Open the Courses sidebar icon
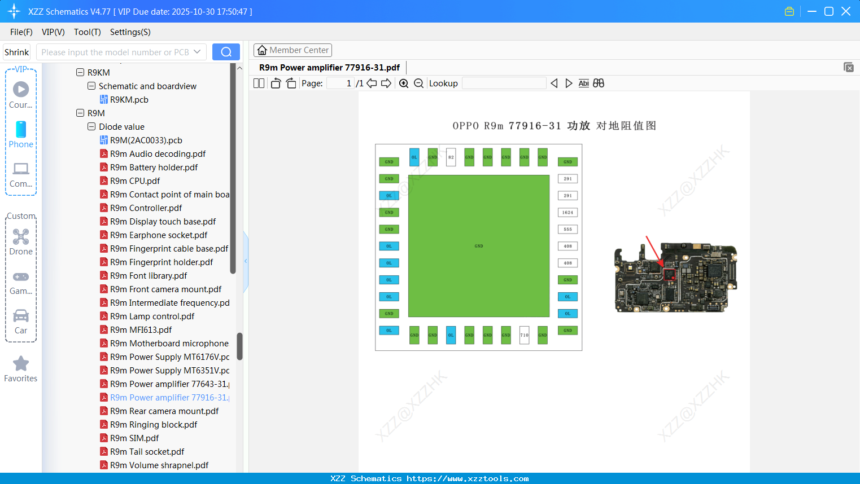 point(21,95)
